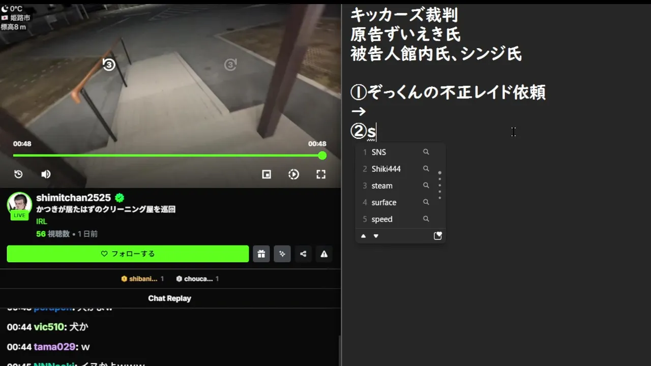
Task: Click the stream title かつきが居たはずのクリーニング屋を巡回
Action: coord(106,209)
